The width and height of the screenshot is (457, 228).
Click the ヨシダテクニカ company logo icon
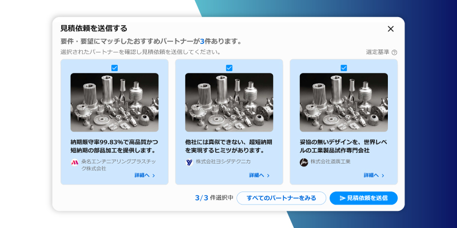pos(189,162)
